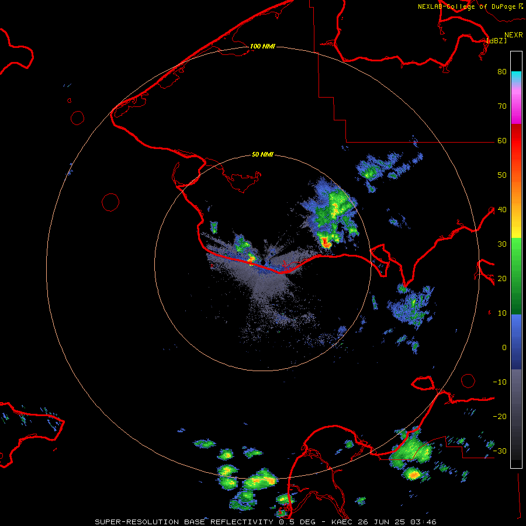This screenshot has height=526, width=526.
Task: Click the magenta-pink band of the color bar
Action: point(516,105)
